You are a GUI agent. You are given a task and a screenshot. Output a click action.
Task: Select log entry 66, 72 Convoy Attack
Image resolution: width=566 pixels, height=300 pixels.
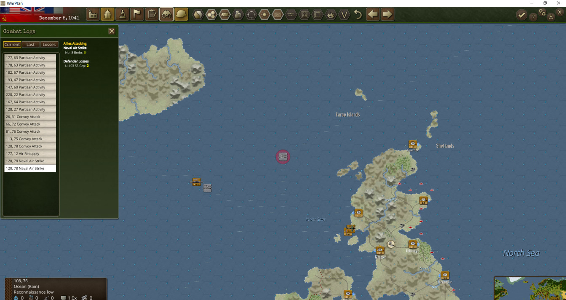[x=30, y=124]
